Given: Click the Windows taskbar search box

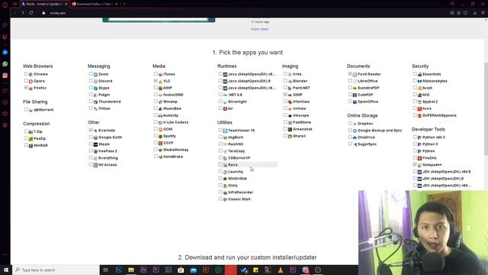Looking at the screenshot, I should coord(56,270).
